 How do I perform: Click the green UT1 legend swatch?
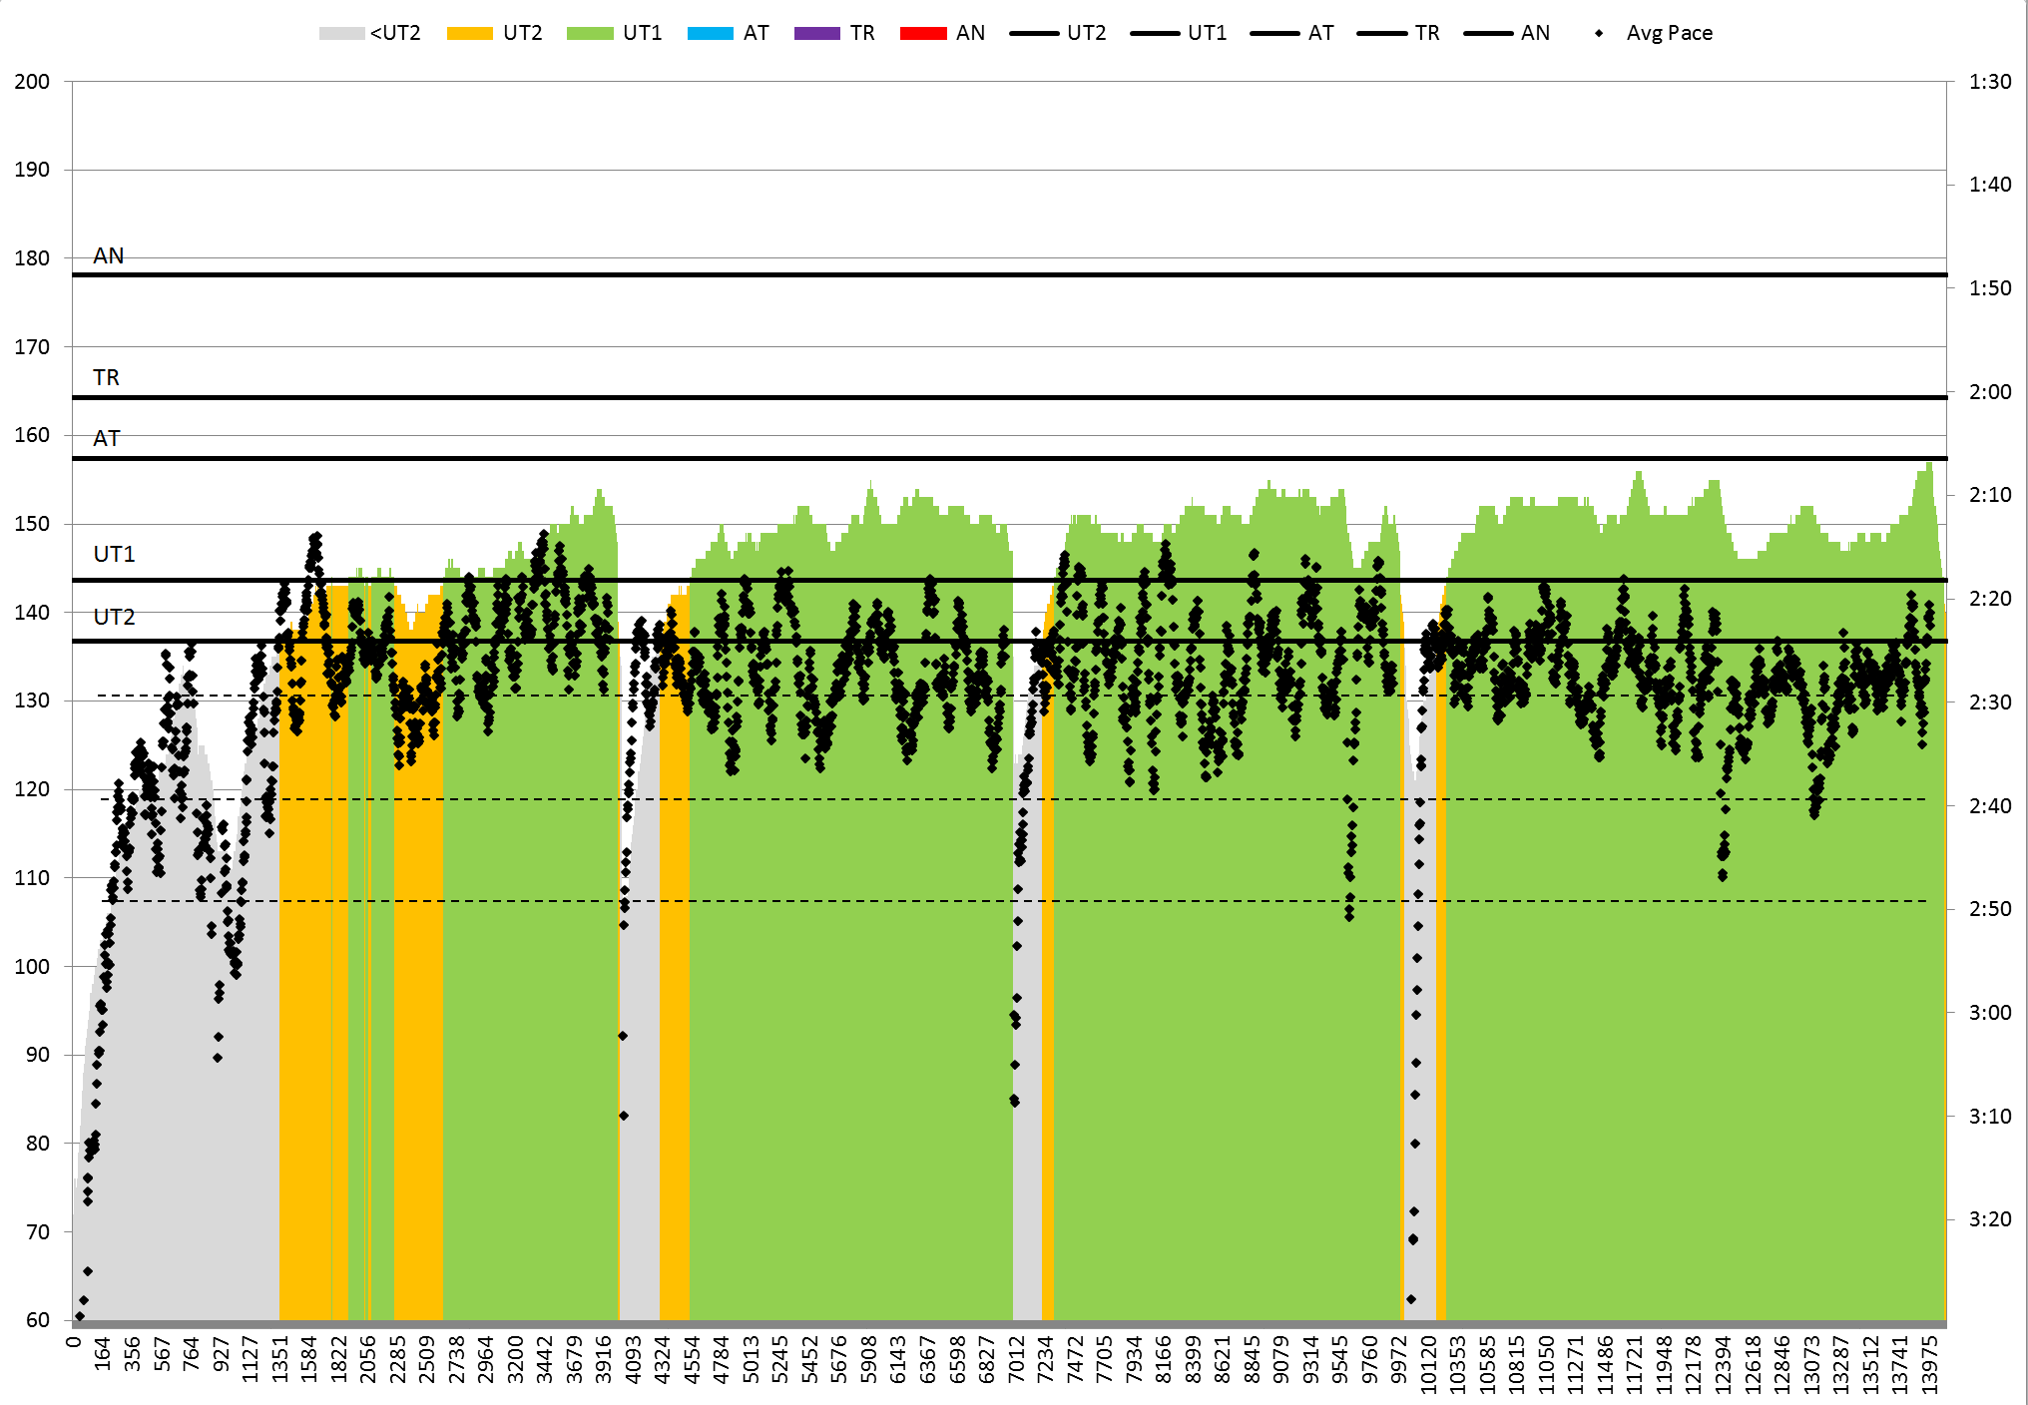coord(589,33)
